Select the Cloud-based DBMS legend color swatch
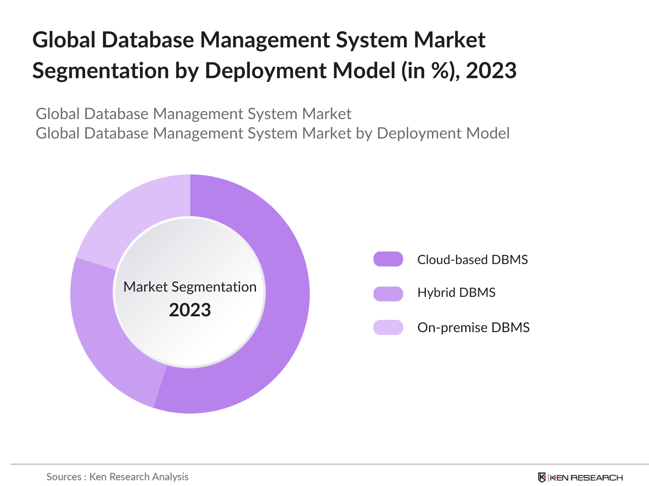 pos(388,259)
